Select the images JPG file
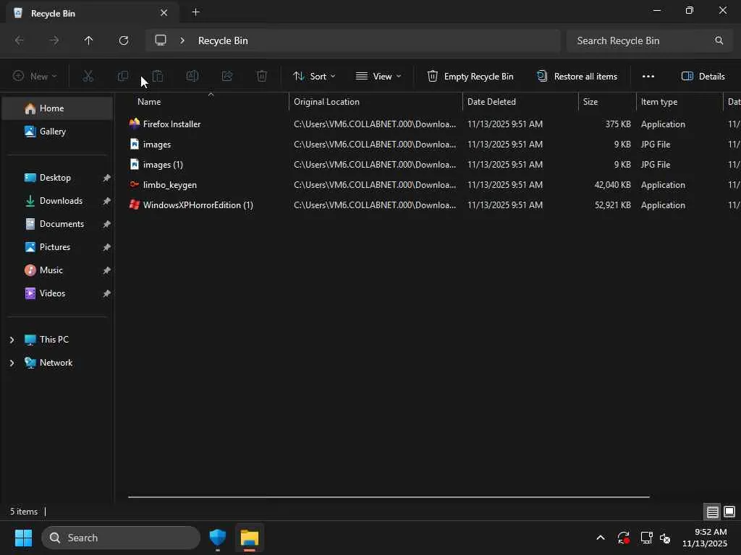This screenshot has height=555, width=741. 433,144
